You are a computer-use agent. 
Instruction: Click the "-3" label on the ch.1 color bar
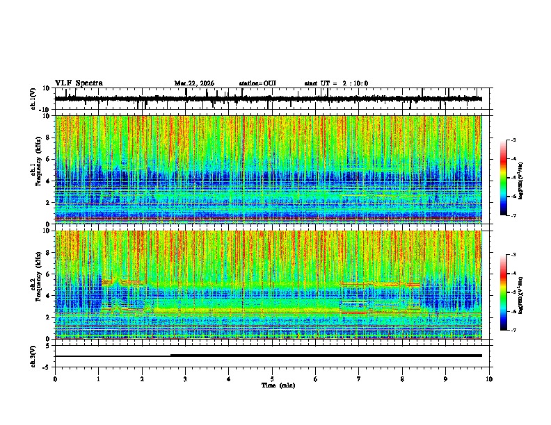(x=513, y=140)
